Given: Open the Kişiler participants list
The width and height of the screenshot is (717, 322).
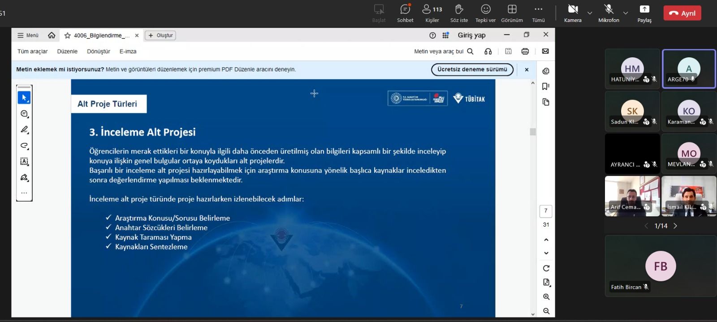Looking at the screenshot, I should 432,13.
